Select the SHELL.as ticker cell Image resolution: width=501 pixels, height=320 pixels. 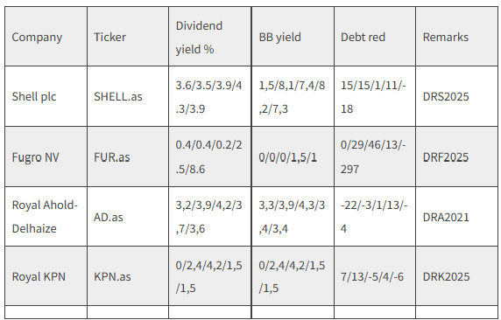pyautogui.click(x=128, y=96)
